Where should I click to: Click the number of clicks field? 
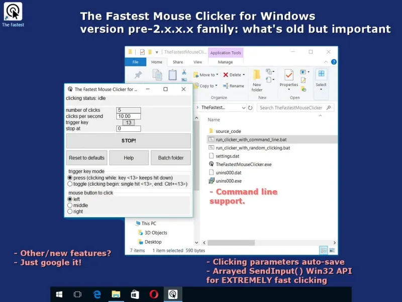click(129, 110)
